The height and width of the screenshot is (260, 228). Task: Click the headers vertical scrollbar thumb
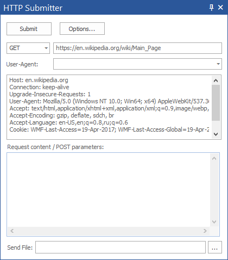216,103
